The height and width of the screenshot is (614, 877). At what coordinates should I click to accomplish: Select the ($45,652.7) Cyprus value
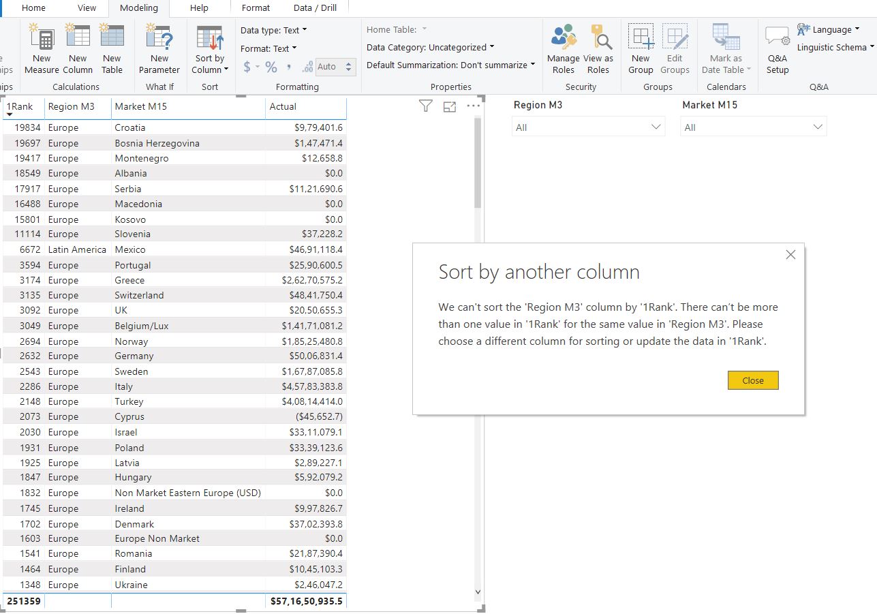(x=320, y=416)
